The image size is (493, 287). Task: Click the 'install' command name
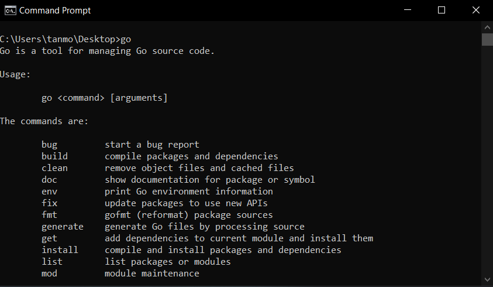point(60,250)
